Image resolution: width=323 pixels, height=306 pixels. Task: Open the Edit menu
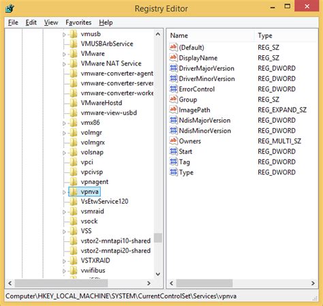[x=31, y=22]
